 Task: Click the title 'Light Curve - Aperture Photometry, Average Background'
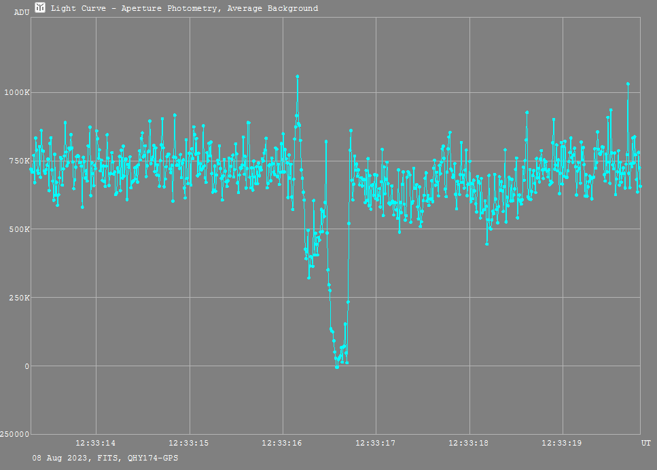184,8
